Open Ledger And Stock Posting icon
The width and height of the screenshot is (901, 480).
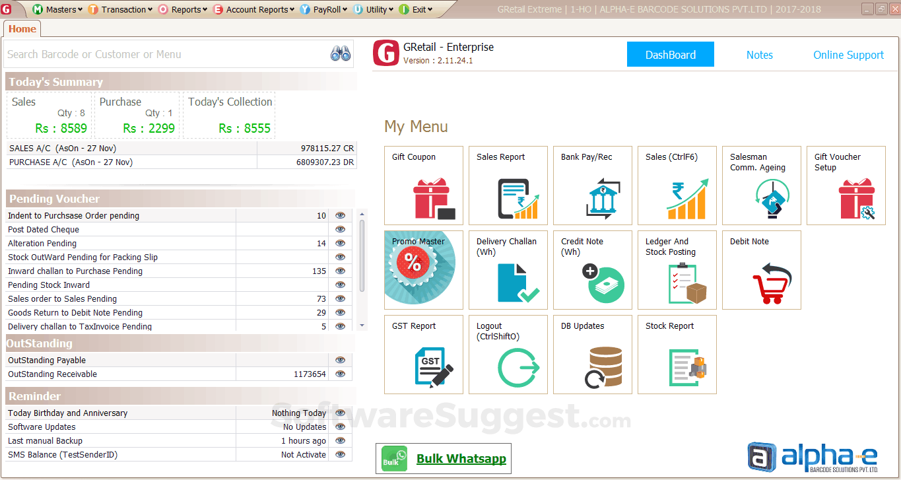pos(687,283)
